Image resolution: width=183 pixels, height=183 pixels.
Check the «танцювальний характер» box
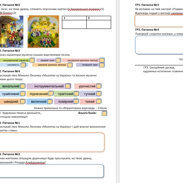(32, 60)
